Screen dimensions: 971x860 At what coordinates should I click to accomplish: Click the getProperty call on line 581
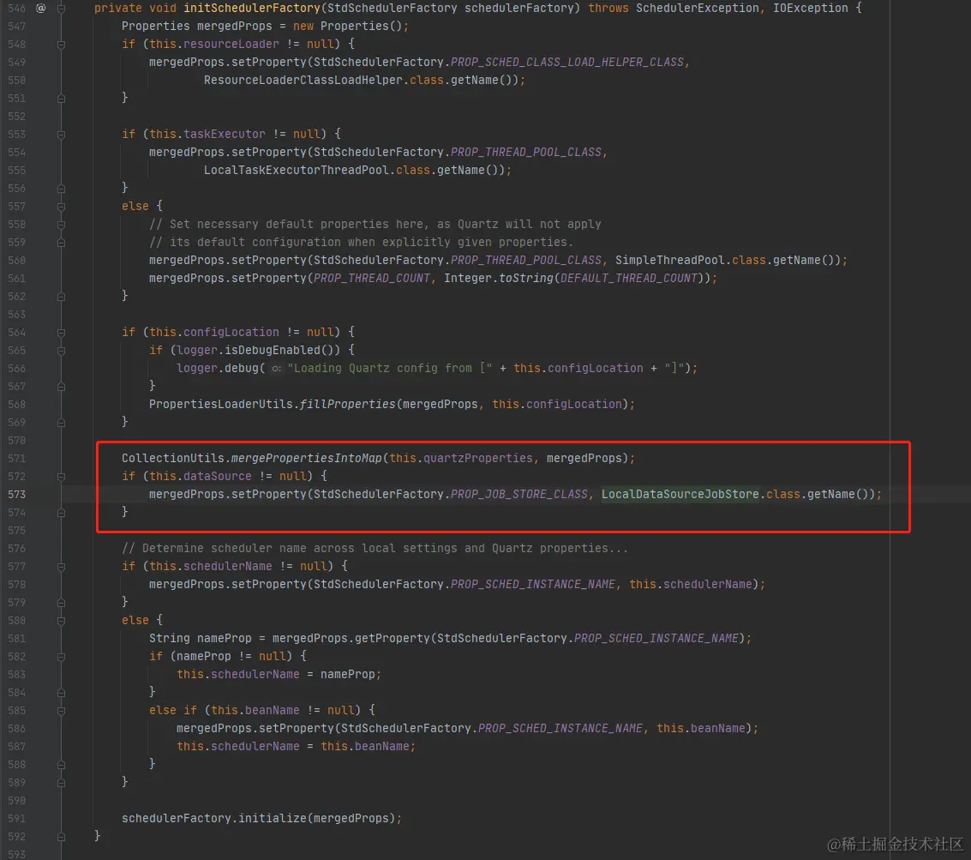coord(392,638)
